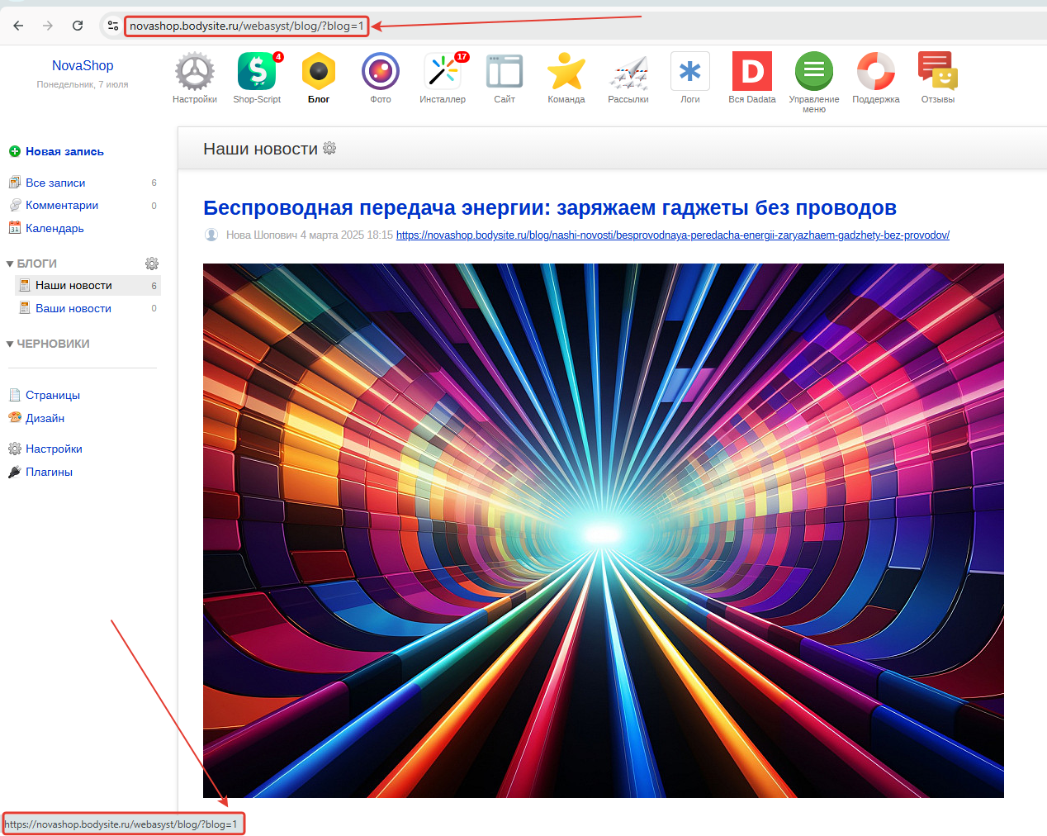This screenshot has width=1047, height=836.
Task: Open the NovaShop title link
Action: [83, 65]
